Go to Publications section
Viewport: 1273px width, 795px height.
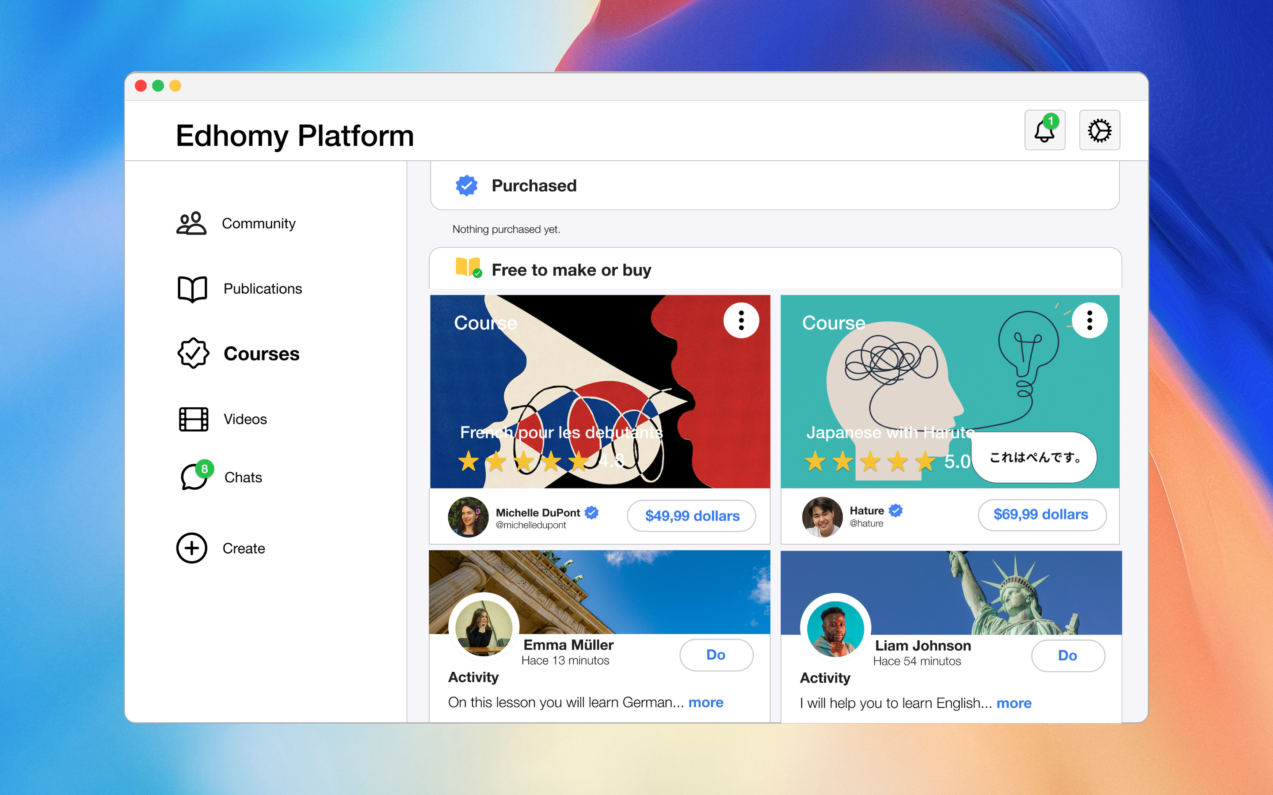click(240, 289)
